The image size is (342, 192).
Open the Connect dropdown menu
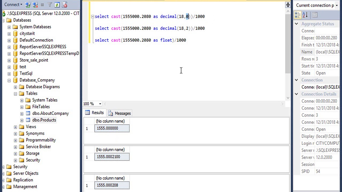pos(13,5)
